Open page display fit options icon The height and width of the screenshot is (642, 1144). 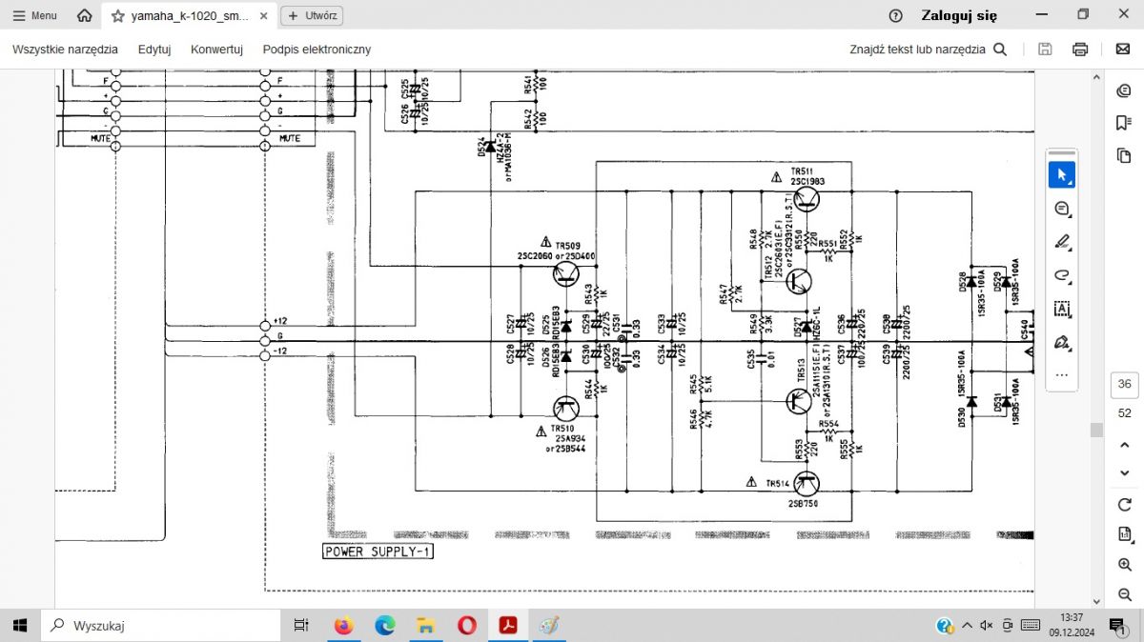coord(1124,534)
